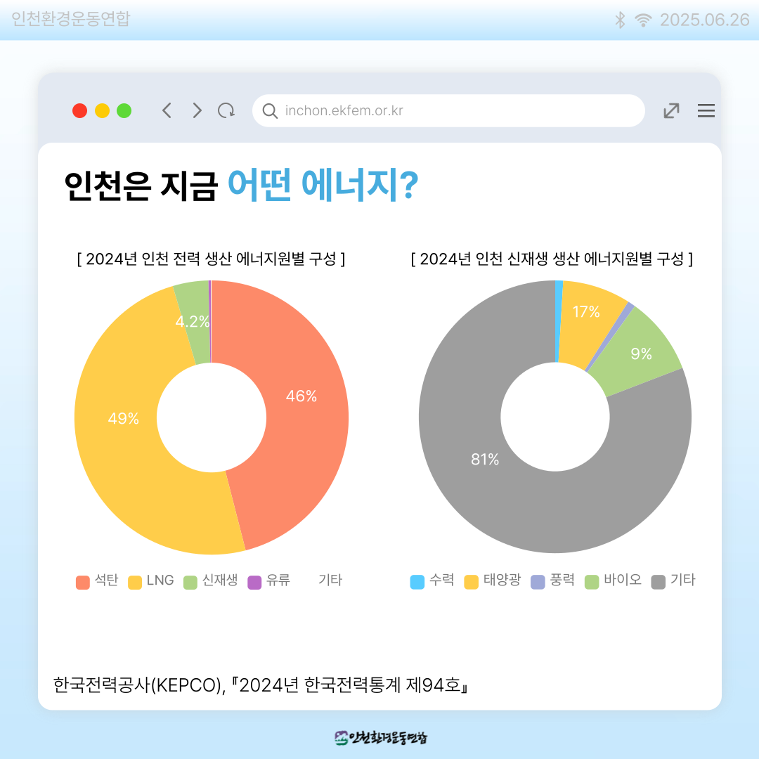Click the 인천환경운동연합 footer logo
This screenshot has height=759, width=759.
pos(380,738)
